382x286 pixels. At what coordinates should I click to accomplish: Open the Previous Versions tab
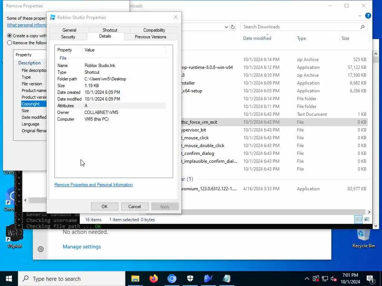(x=151, y=37)
